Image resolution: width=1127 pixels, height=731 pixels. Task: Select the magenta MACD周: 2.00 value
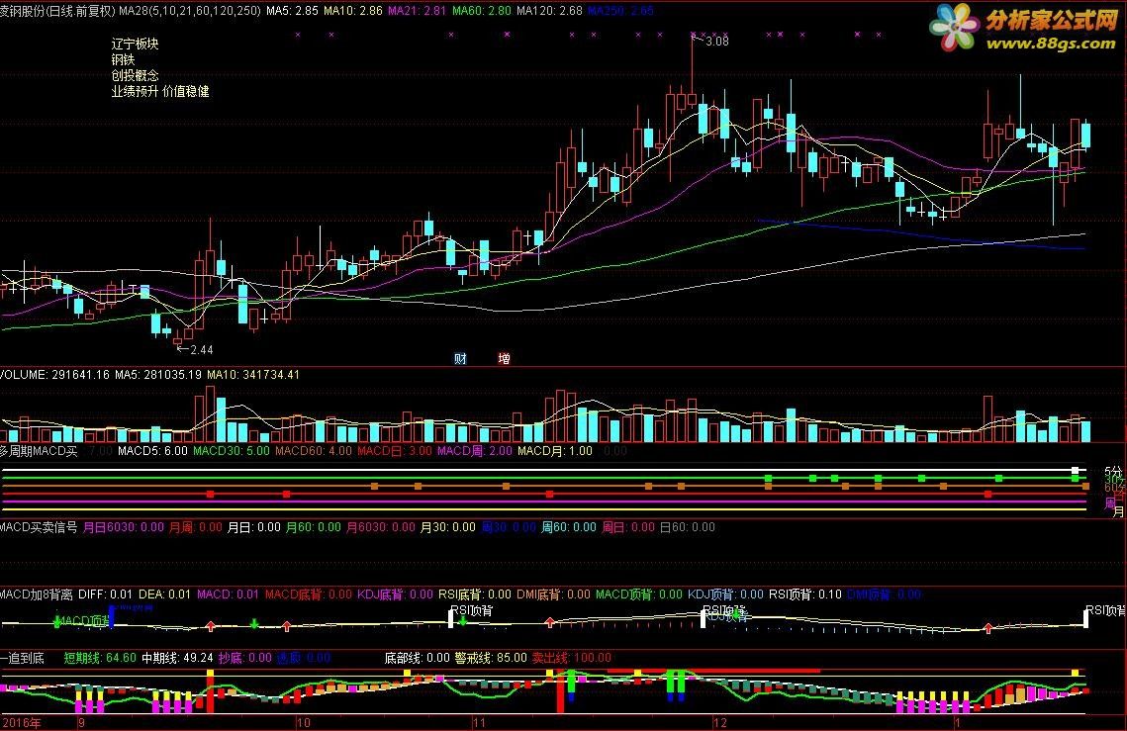pos(475,451)
